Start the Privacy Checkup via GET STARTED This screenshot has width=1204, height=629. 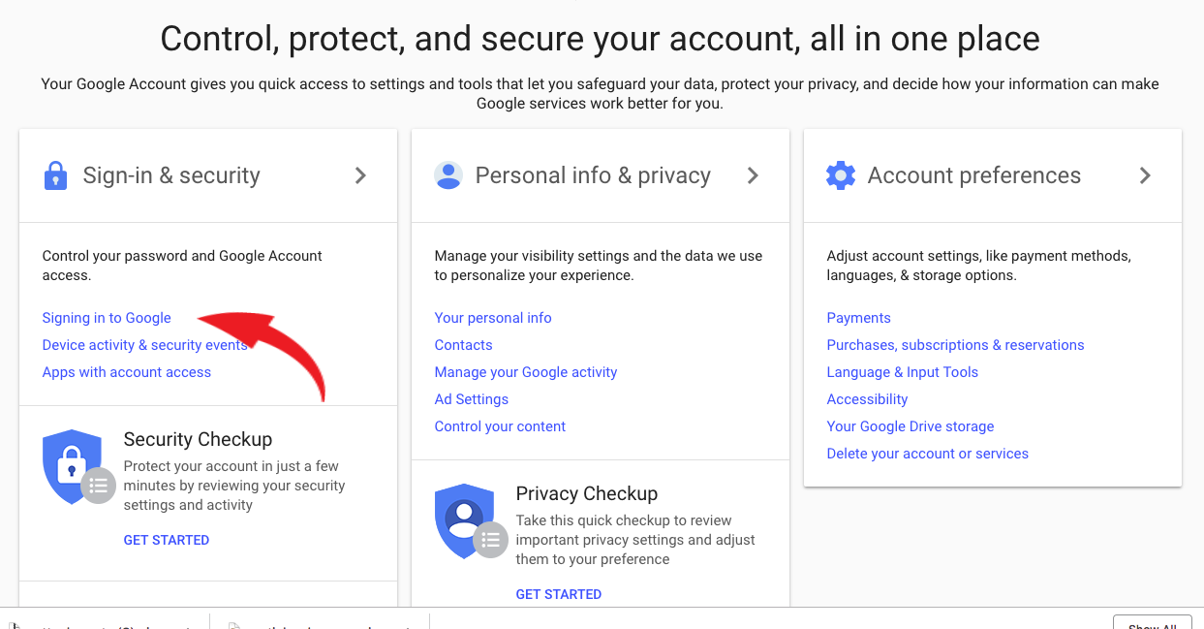559,594
